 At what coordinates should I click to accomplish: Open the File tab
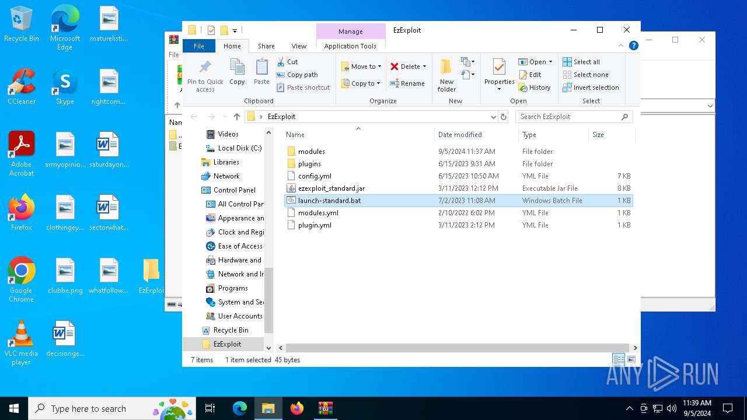[x=199, y=46]
